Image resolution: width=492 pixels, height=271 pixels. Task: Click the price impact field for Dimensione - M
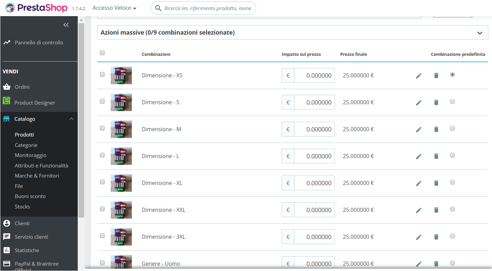pyautogui.click(x=314, y=129)
